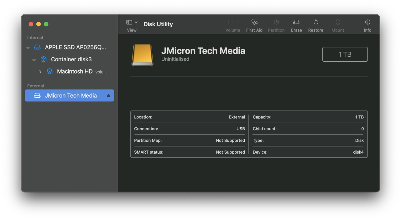Screen dimensions: 401x220
Task: Click the First Aid stethoscope icon
Action: coord(254,22)
